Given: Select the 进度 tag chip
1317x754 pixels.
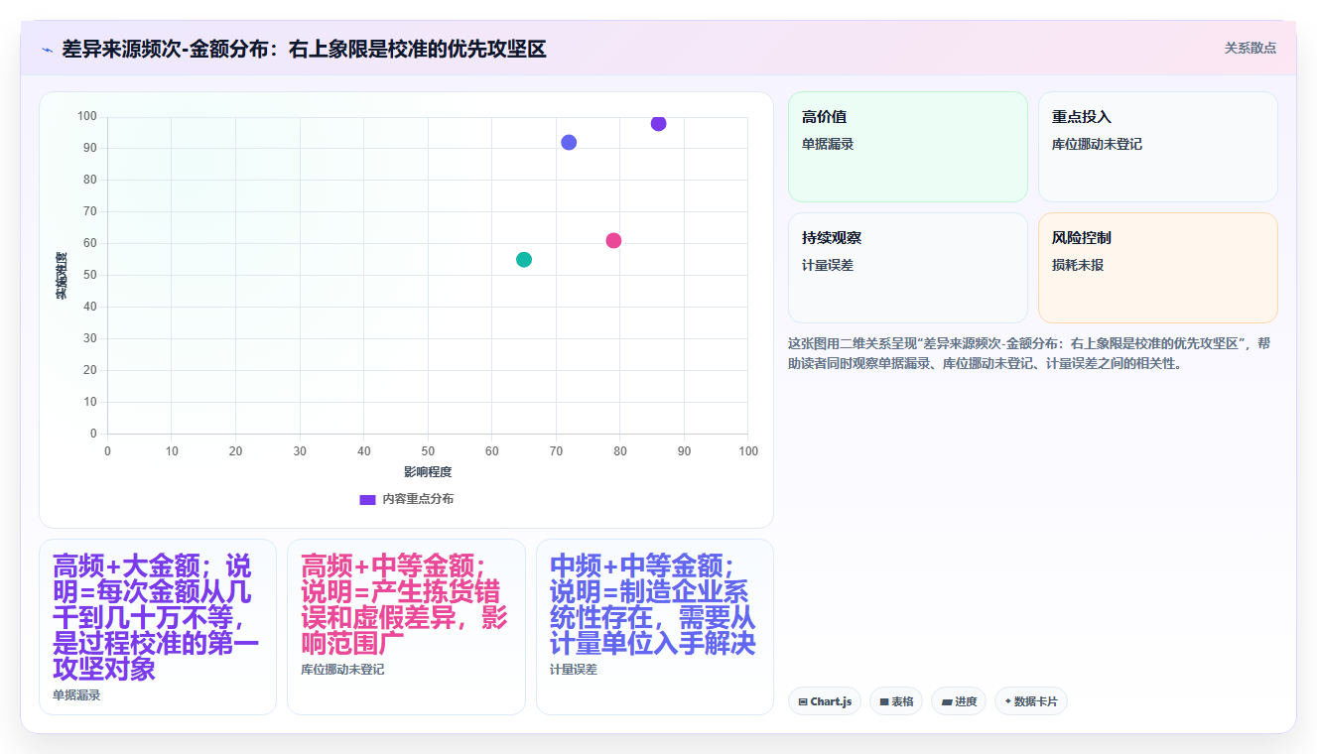Looking at the screenshot, I should 959,701.
